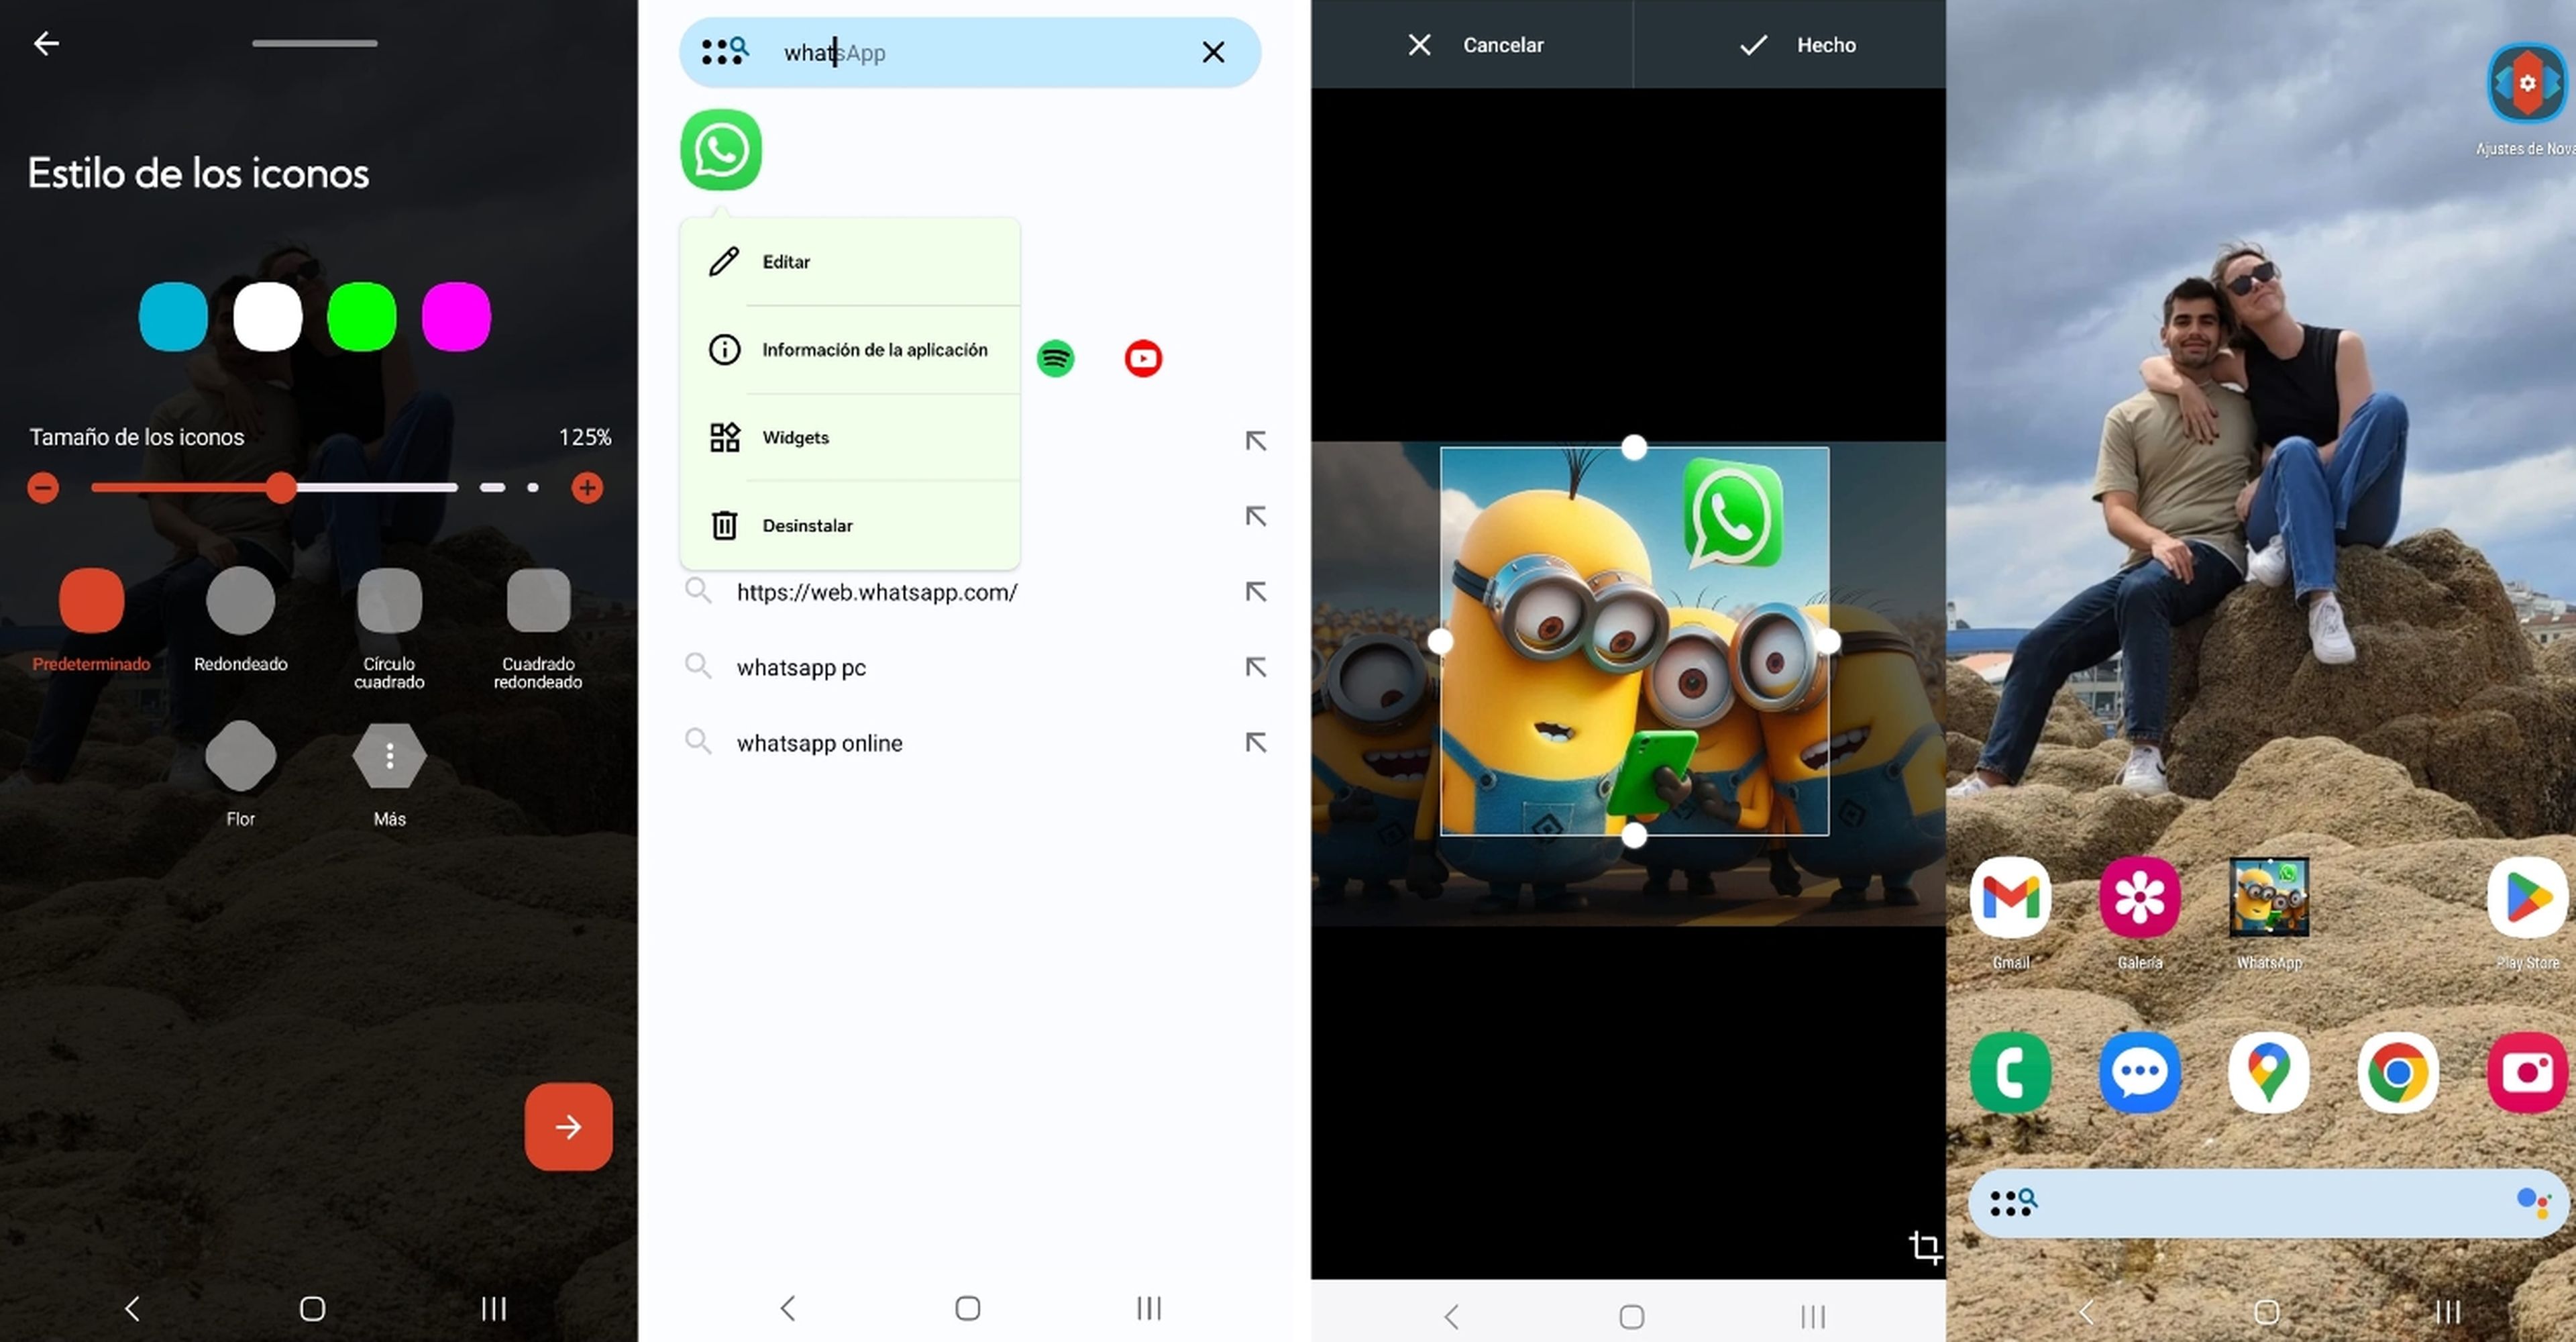This screenshot has height=1342, width=2576.
Task: Select Galería icon on home screen
Action: (x=2140, y=898)
